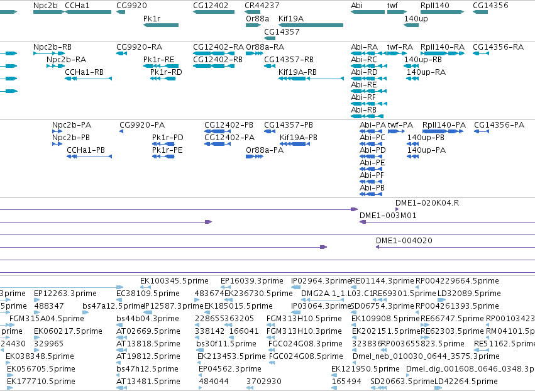Select the CCHa1-PB protein label

pos(86,150)
